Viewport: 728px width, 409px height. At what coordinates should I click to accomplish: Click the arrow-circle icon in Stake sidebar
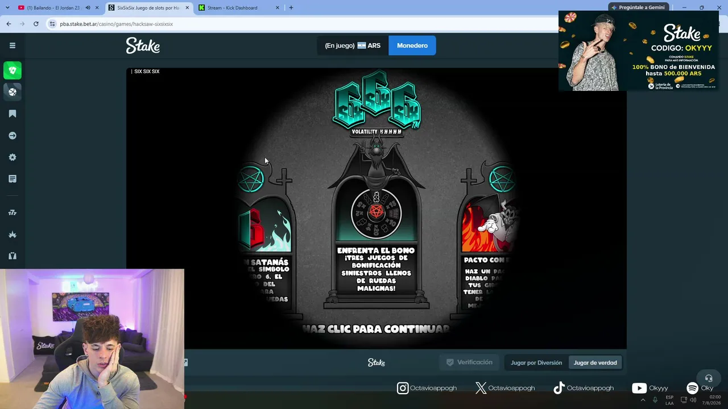pos(13,136)
